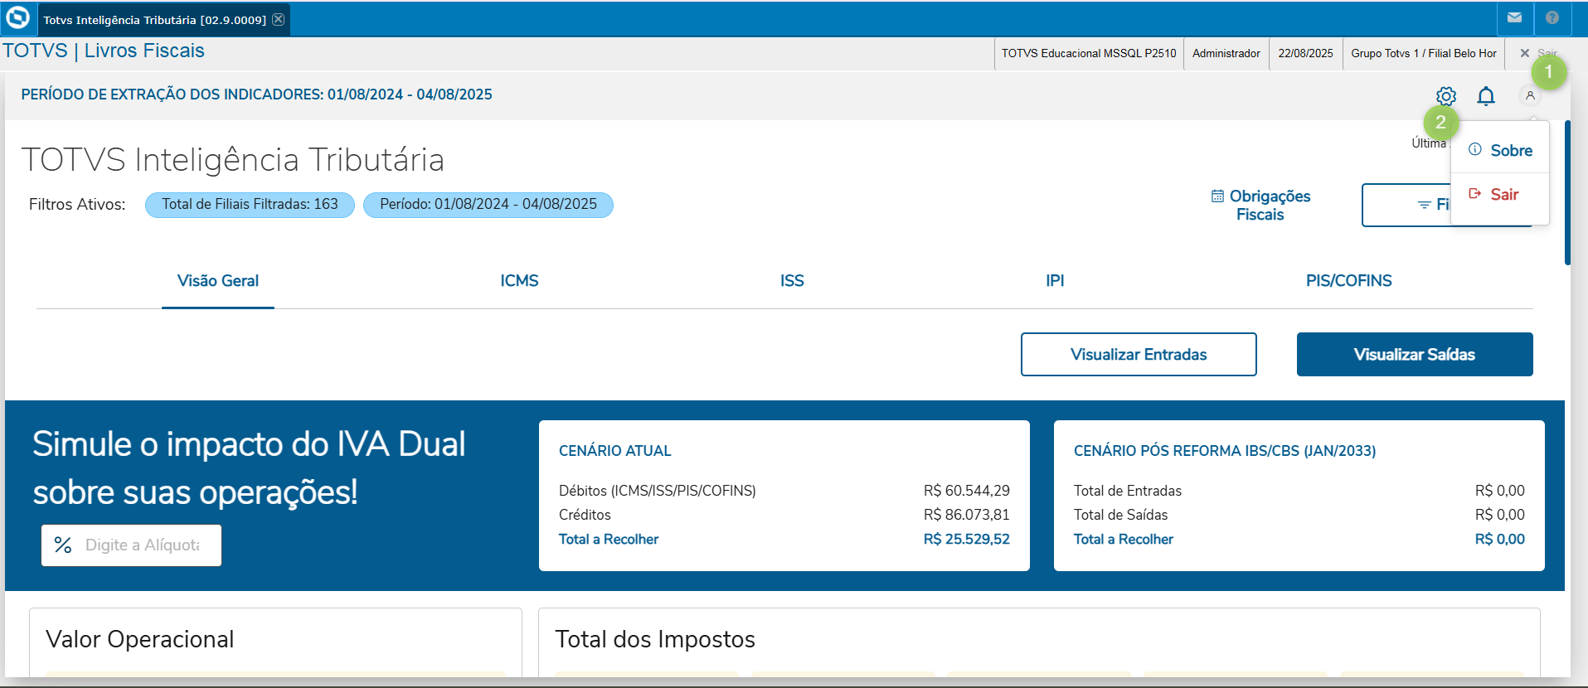This screenshot has width=1588, height=688.
Task: Click the Administrador user label
Action: 1226,53
